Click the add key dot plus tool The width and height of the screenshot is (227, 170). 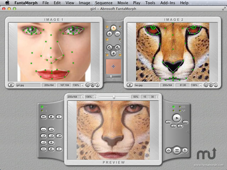tap(109, 34)
